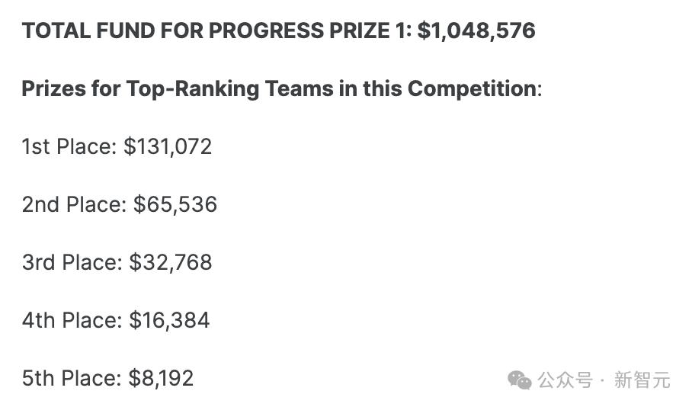Viewport: 692px width, 407px height.
Task: Click the word Competition in subheading
Action: pos(473,88)
